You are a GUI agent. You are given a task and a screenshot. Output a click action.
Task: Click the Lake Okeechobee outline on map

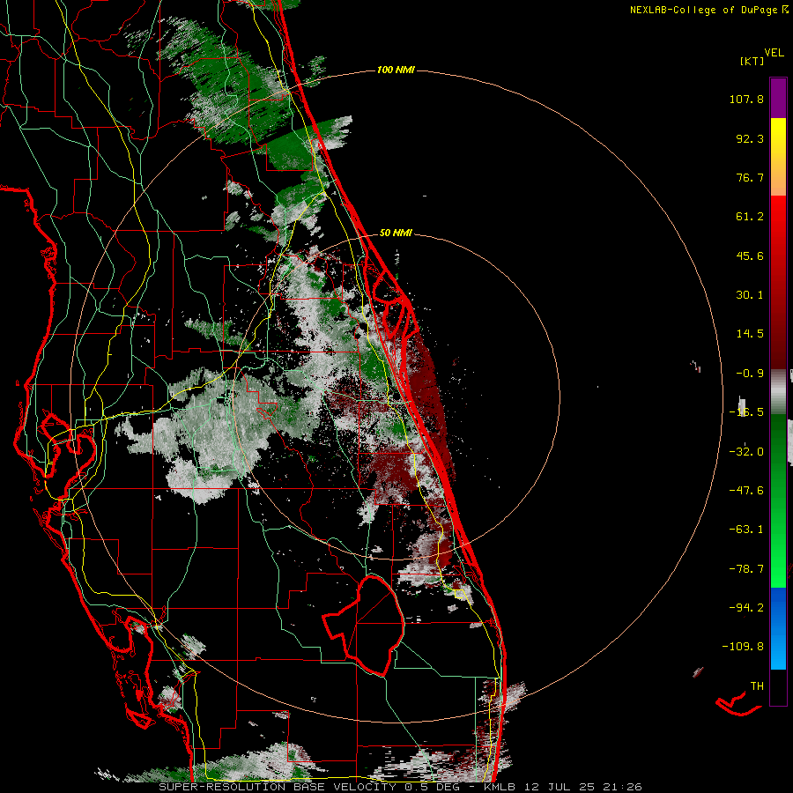(x=364, y=625)
